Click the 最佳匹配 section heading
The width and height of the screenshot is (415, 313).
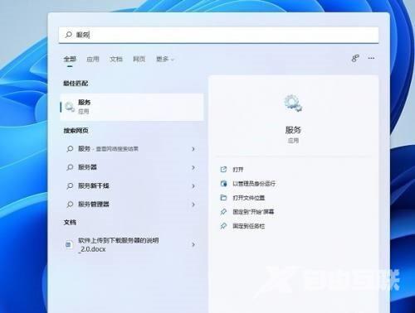(x=76, y=83)
